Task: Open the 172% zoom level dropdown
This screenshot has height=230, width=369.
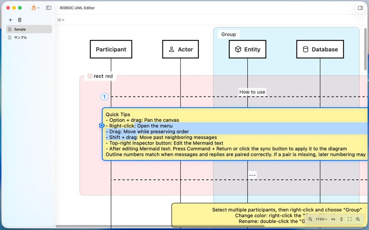Action: click(x=321, y=219)
